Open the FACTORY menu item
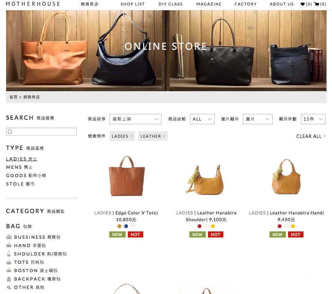 (245, 4)
